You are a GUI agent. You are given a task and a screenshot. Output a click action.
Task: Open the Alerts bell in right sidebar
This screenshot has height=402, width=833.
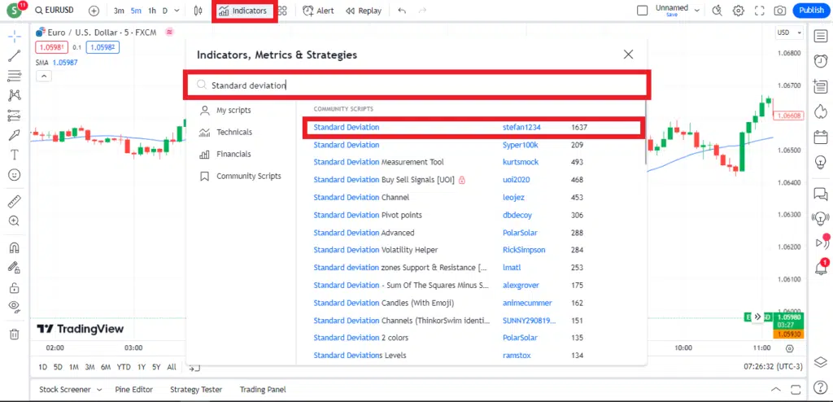point(821,268)
